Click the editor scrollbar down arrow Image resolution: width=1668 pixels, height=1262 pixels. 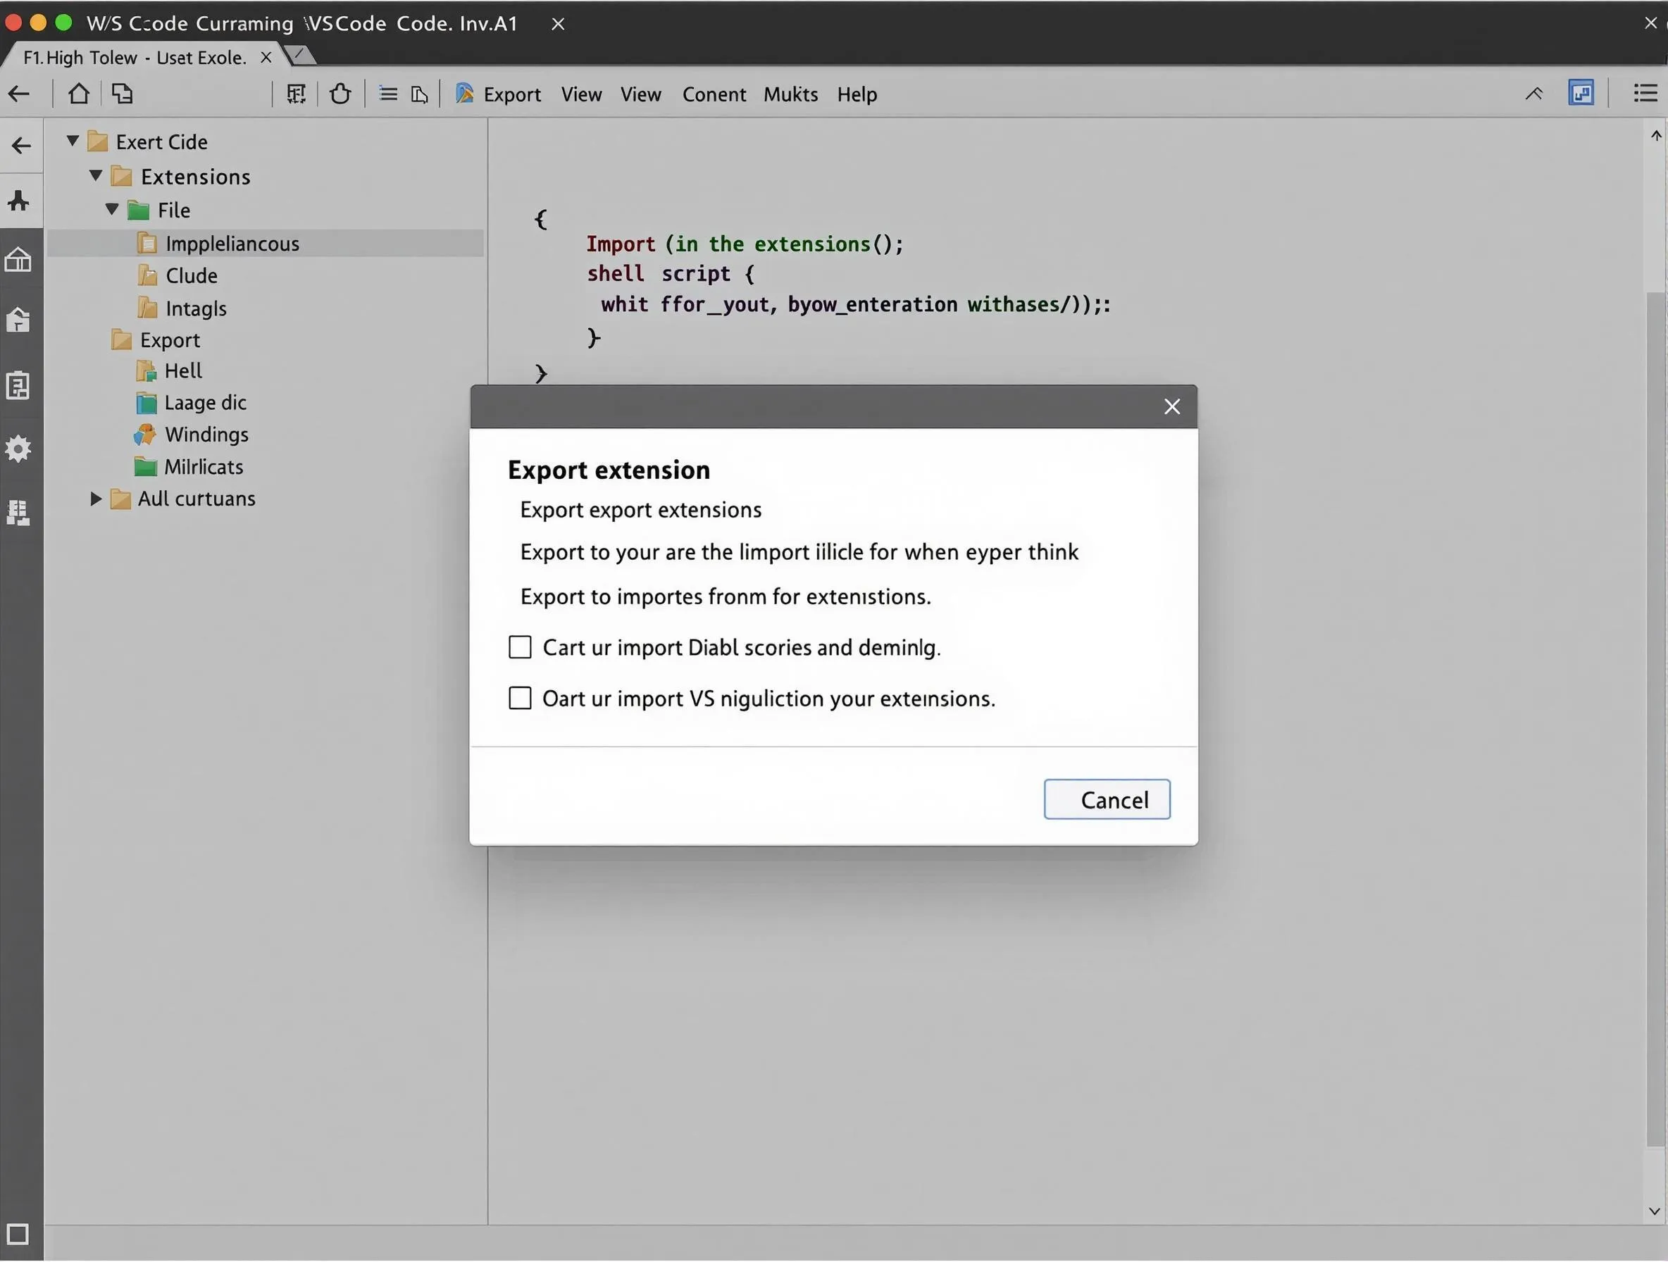1655,1211
